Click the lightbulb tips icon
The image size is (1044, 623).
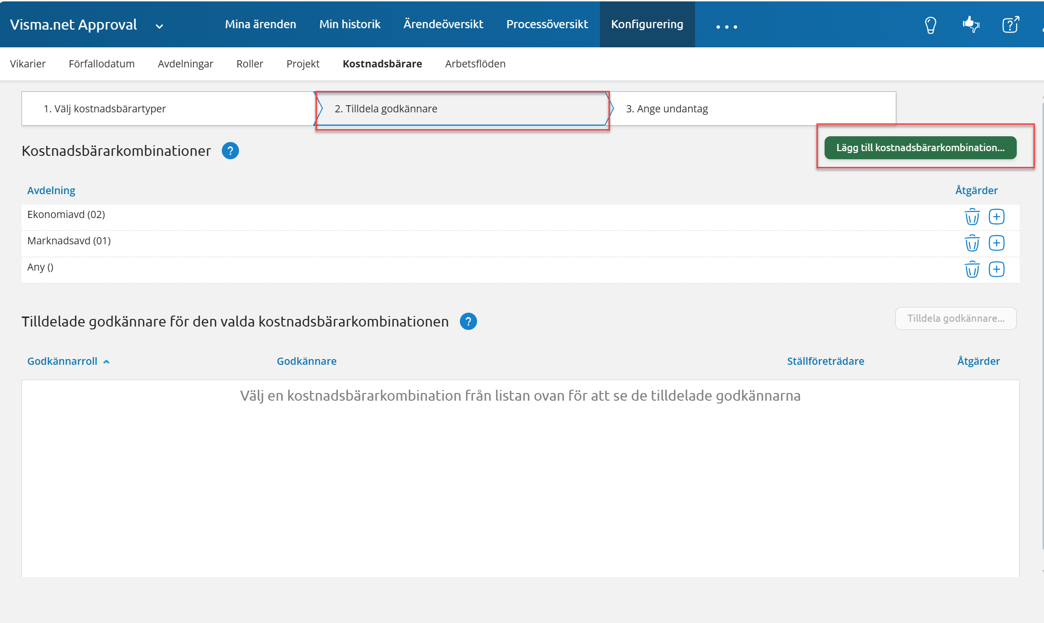pos(930,25)
